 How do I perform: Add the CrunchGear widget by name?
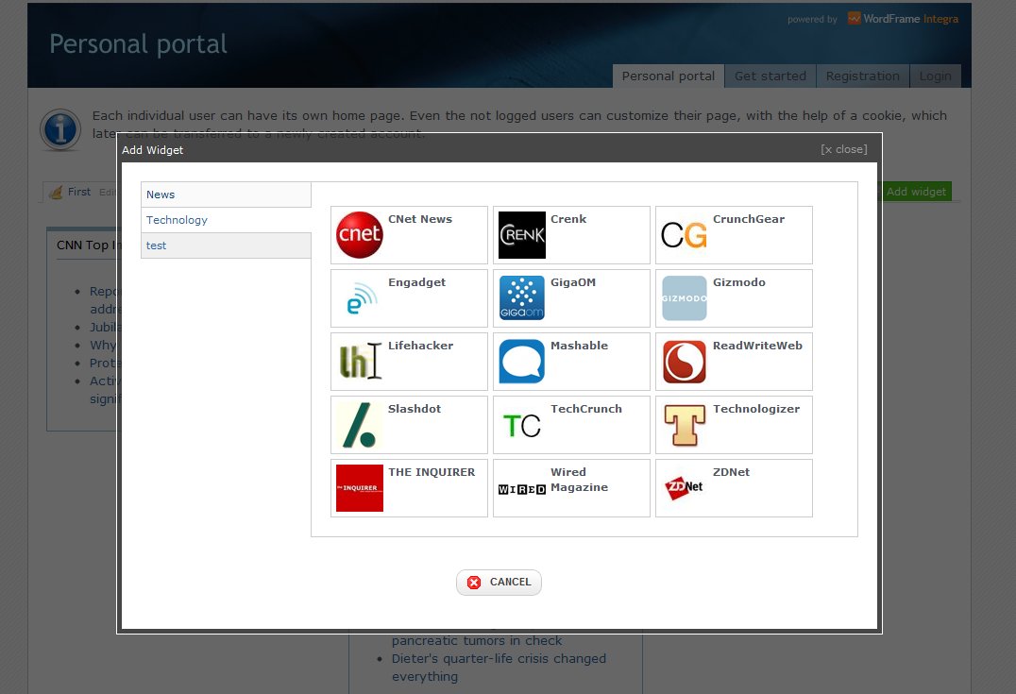(749, 219)
